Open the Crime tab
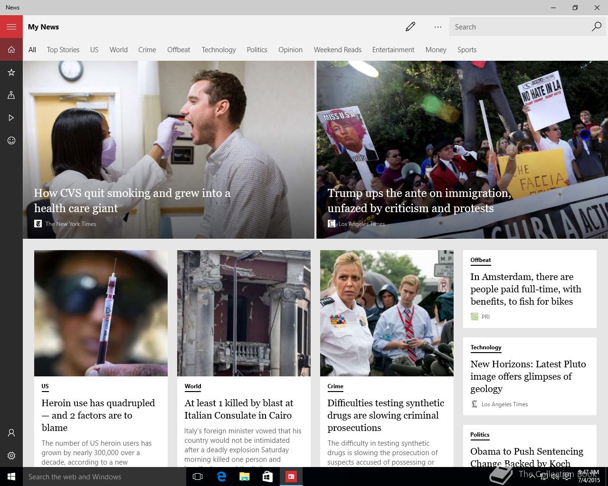The width and height of the screenshot is (608, 486). [147, 49]
